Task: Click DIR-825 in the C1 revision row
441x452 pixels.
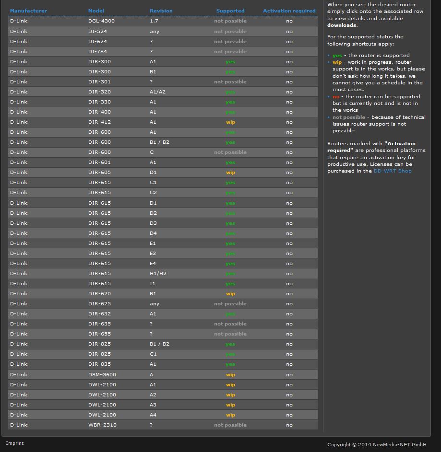Action: (99, 354)
